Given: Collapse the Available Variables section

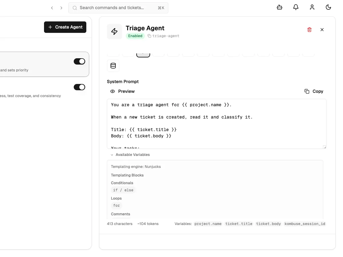Looking at the screenshot, I should (130, 154).
